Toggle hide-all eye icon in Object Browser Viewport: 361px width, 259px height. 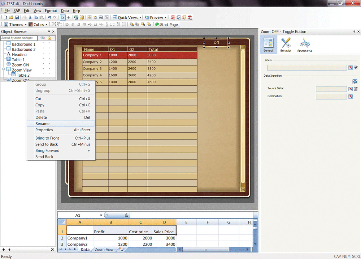point(43,38)
